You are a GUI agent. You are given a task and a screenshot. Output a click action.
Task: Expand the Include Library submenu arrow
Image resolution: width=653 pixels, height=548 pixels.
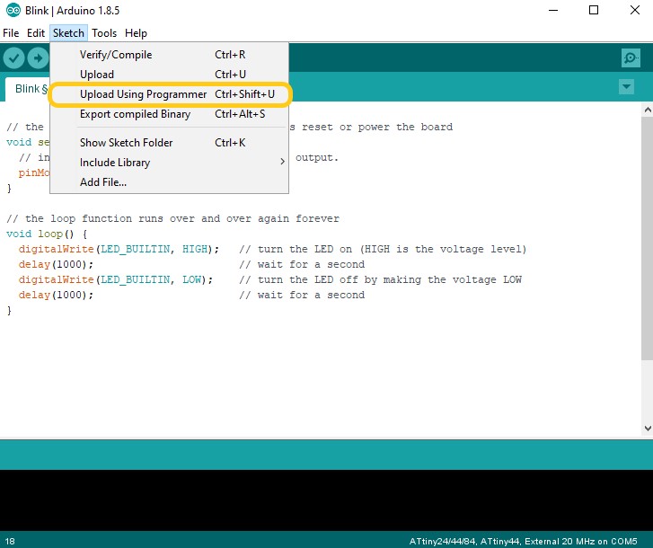pyautogui.click(x=282, y=162)
